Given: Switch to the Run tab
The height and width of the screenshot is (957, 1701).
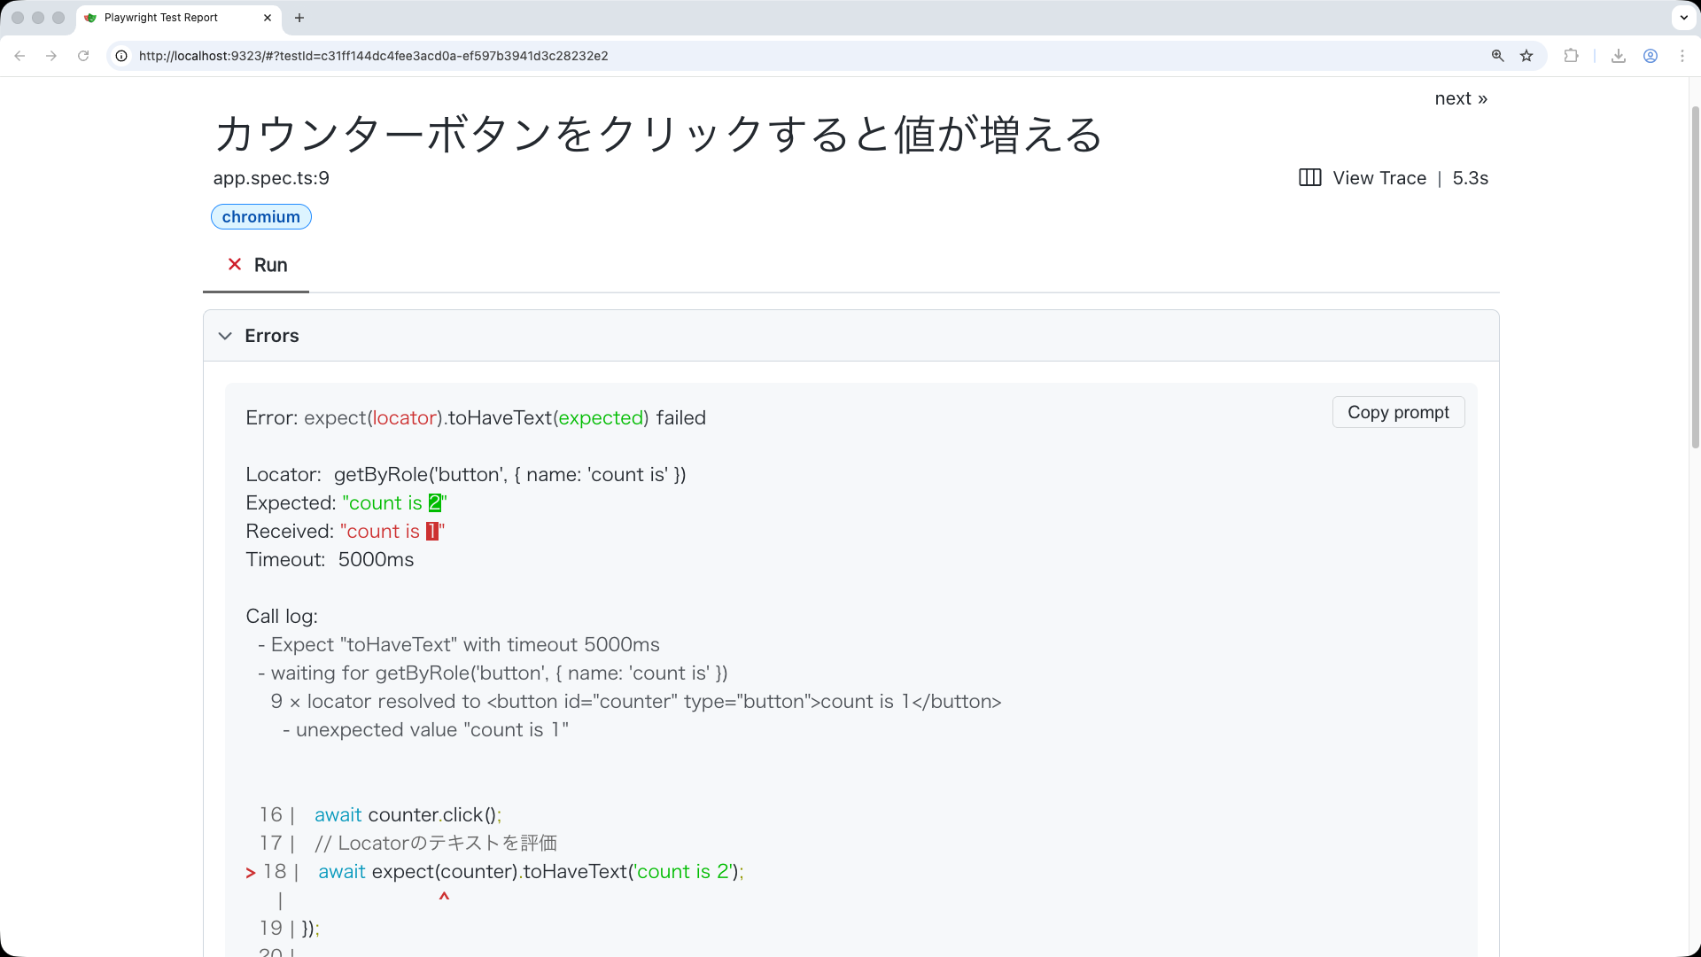Looking at the screenshot, I should click(271, 264).
